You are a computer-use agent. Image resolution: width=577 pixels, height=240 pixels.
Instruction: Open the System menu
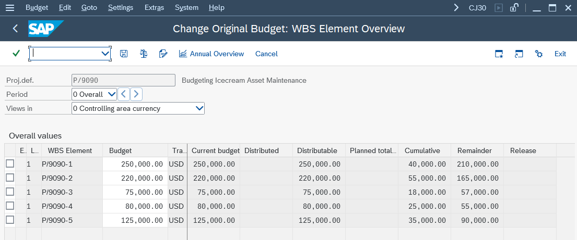click(x=186, y=8)
